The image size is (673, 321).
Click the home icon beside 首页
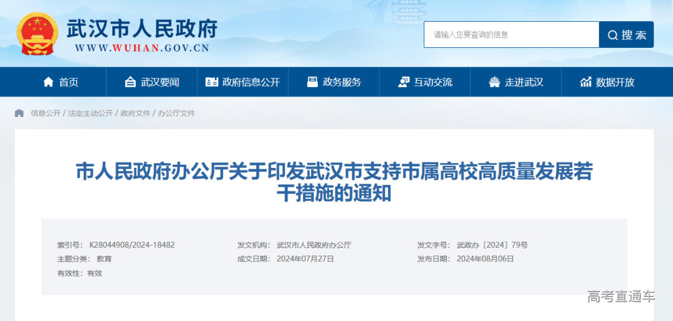coord(49,82)
